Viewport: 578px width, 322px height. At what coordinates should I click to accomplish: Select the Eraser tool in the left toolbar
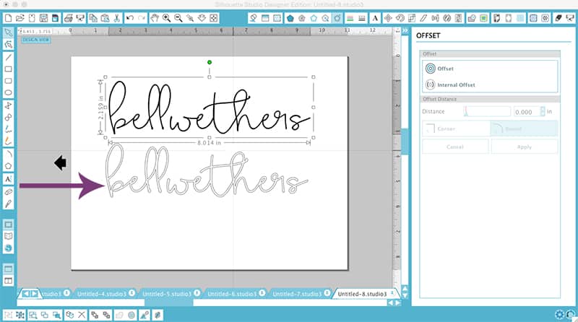point(8,191)
